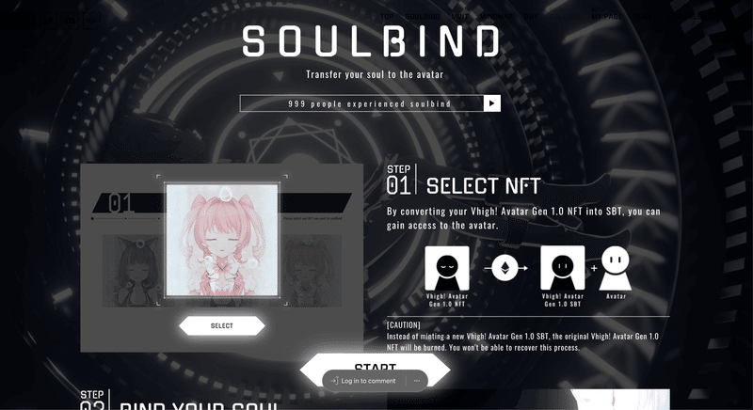The width and height of the screenshot is (753, 410).
Task: Select the cat-eared avatar thumbnail on left
Action: click(133, 271)
